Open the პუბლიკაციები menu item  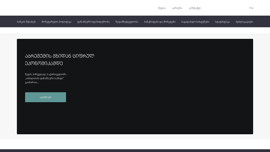click(x=244, y=22)
